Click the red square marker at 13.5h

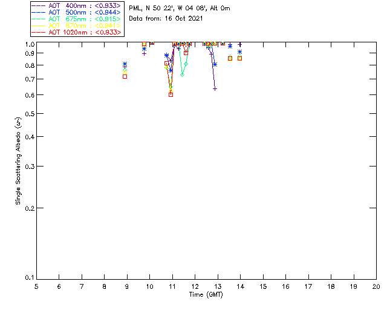tap(230, 59)
